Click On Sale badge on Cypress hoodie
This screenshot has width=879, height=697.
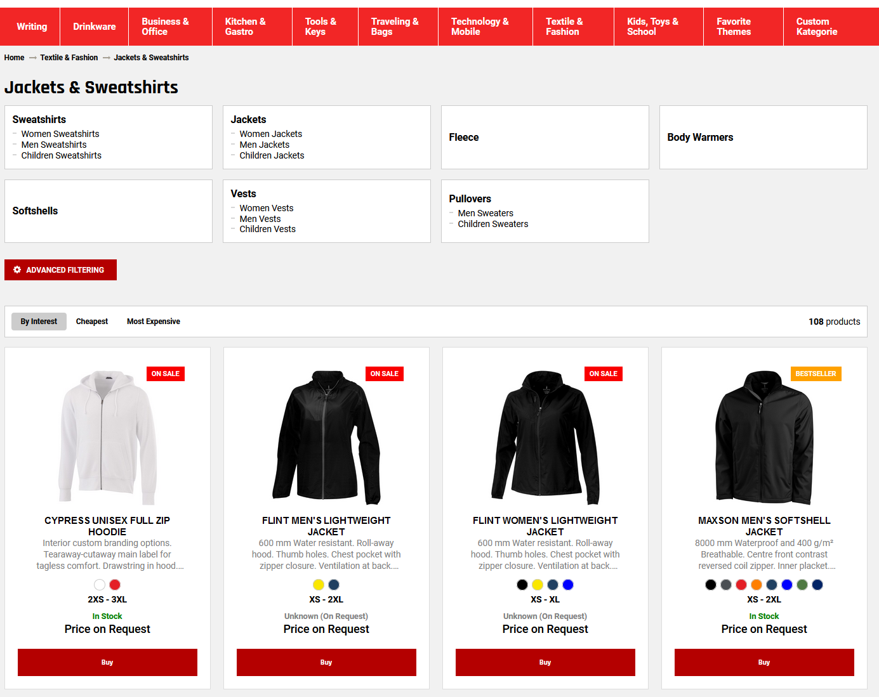coord(166,374)
